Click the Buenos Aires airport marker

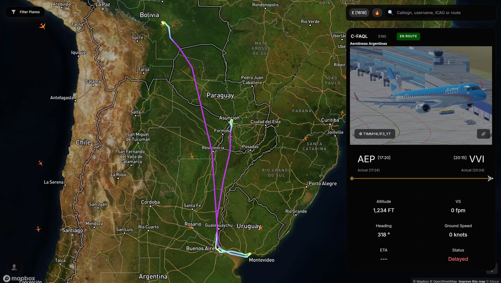tap(220, 252)
